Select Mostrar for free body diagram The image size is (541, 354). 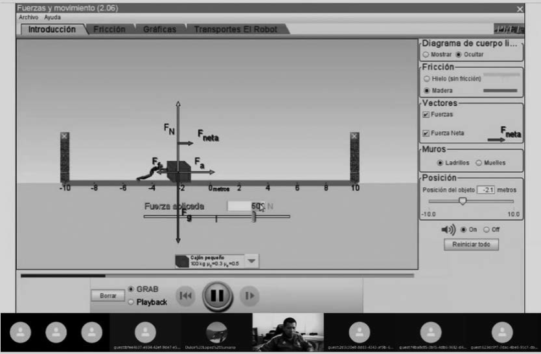click(426, 54)
